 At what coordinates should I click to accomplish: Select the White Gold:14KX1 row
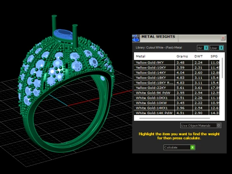click(176, 108)
